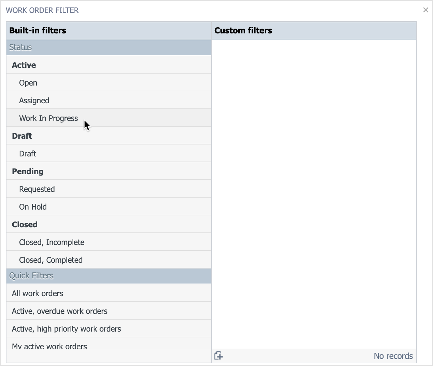Click the No records status text

pyautogui.click(x=393, y=356)
